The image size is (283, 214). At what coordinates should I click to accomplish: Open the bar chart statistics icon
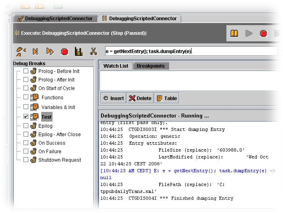coord(79,51)
